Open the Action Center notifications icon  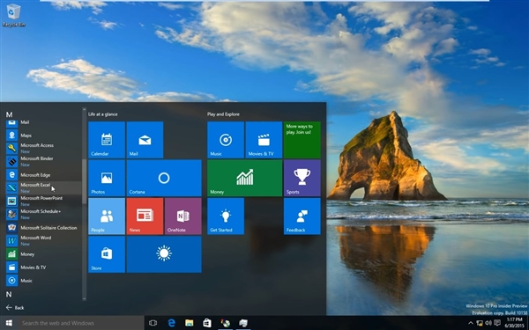[497, 323]
